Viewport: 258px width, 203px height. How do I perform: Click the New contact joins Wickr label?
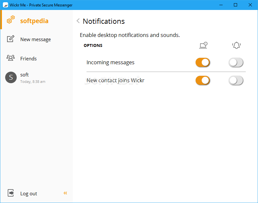[115, 81]
